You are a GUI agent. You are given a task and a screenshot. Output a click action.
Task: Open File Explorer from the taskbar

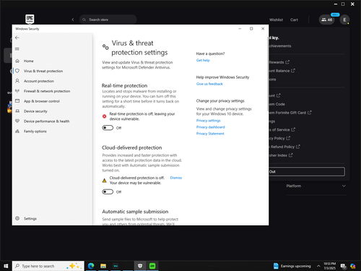[103, 266]
